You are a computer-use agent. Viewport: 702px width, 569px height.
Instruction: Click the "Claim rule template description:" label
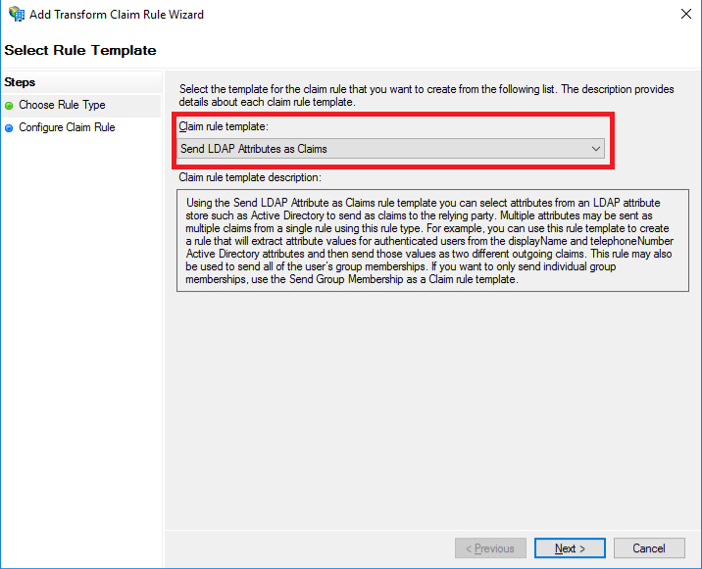point(250,177)
